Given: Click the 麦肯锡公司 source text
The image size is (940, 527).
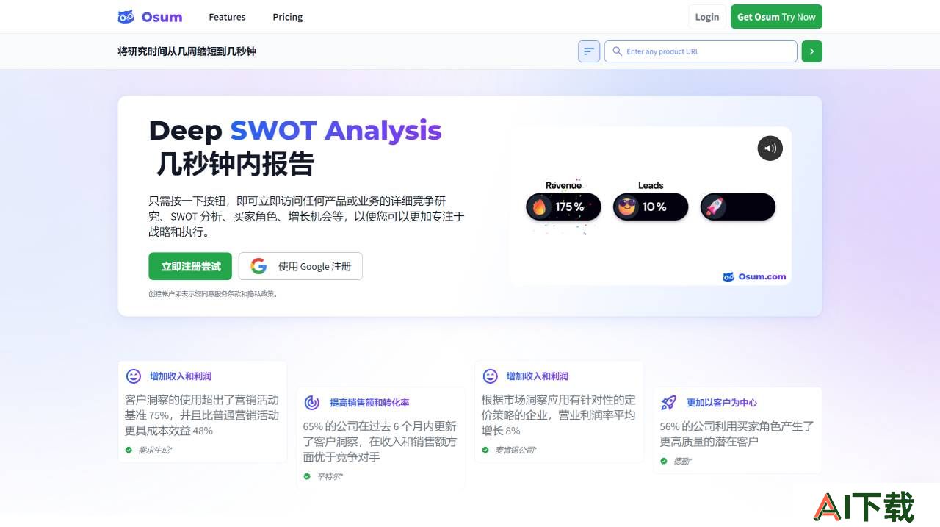Looking at the screenshot, I should [x=516, y=450].
